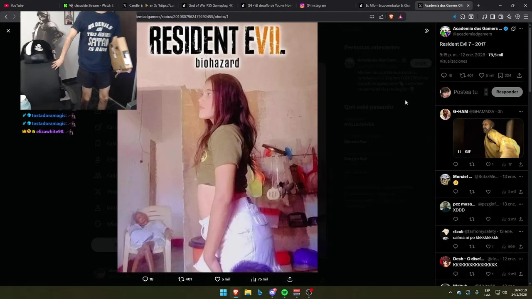Open the Brave VPN shield icon

[x=517, y=17]
